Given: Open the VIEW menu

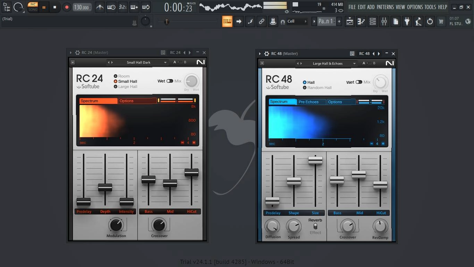Looking at the screenshot, I should pos(400,7).
